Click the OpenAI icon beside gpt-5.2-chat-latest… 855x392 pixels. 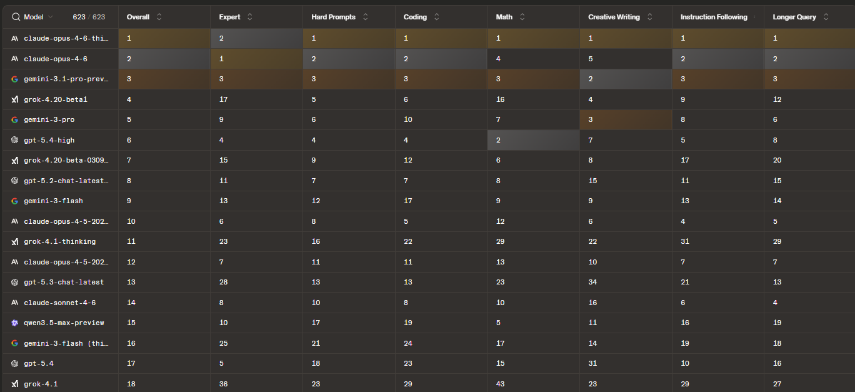(15, 181)
